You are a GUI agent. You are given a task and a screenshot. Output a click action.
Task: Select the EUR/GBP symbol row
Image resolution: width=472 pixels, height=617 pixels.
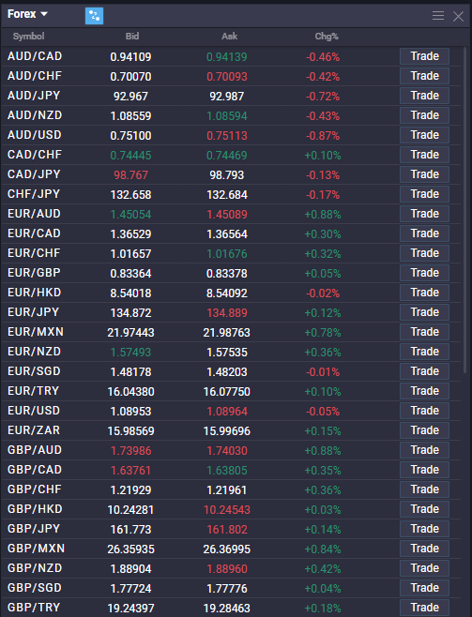[231, 273]
